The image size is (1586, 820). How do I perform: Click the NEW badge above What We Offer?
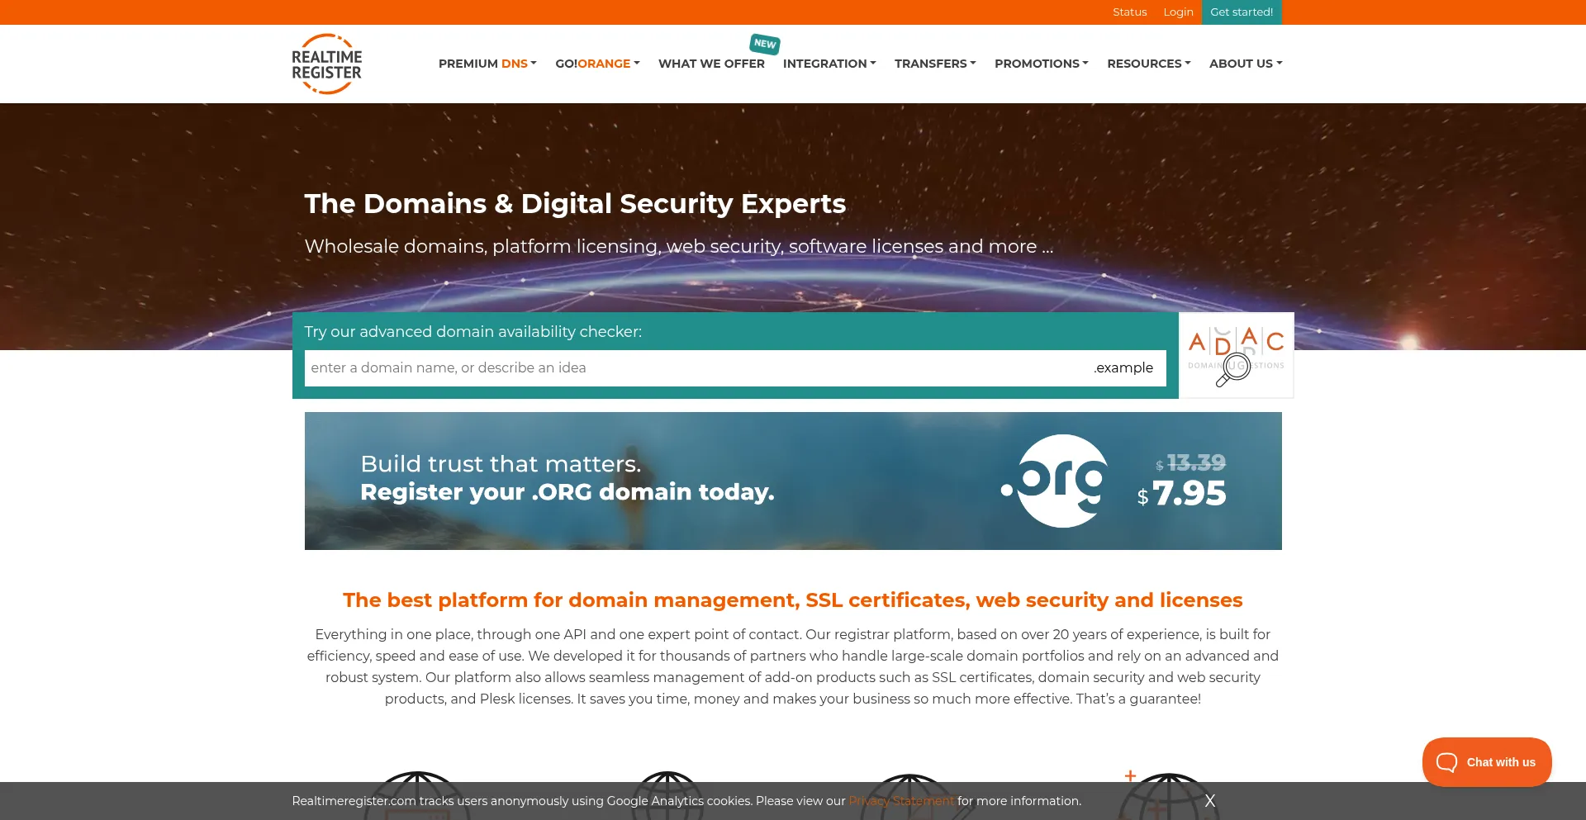pyautogui.click(x=764, y=44)
